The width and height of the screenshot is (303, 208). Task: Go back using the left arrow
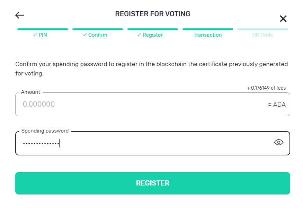click(x=20, y=15)
